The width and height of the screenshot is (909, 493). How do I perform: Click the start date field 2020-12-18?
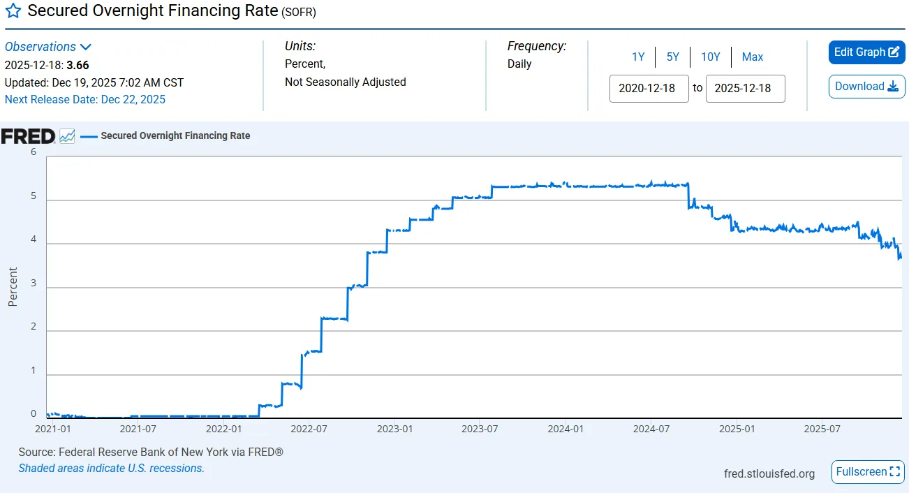pos(649,89)
